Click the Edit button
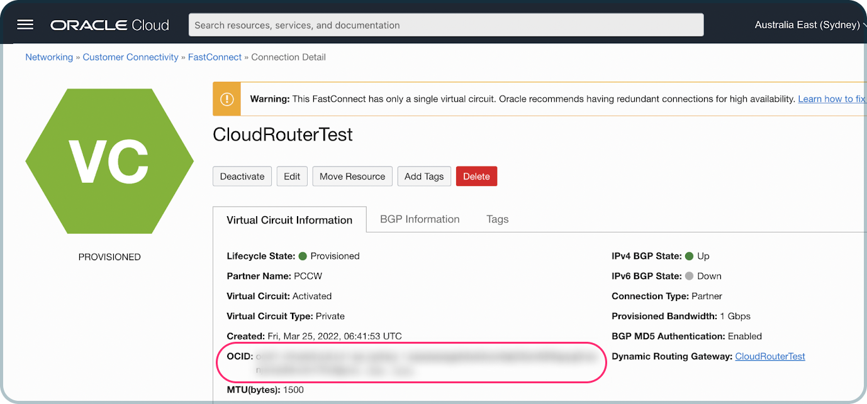Screen dimensions: 867x404 point(292,177)
